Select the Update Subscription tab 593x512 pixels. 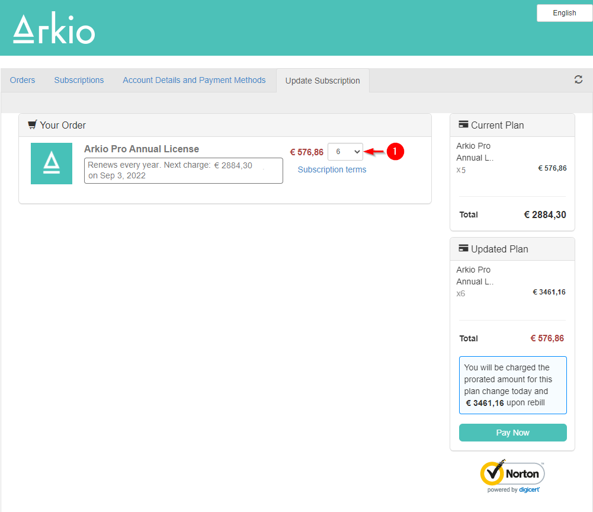(x=323, y=81)
